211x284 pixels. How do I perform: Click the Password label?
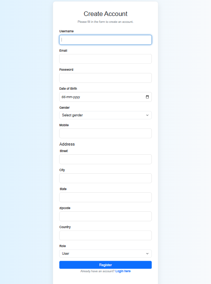pos(66,70)
